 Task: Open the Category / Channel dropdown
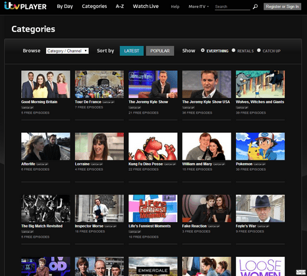pyautogui.click(x=67, y=51)
